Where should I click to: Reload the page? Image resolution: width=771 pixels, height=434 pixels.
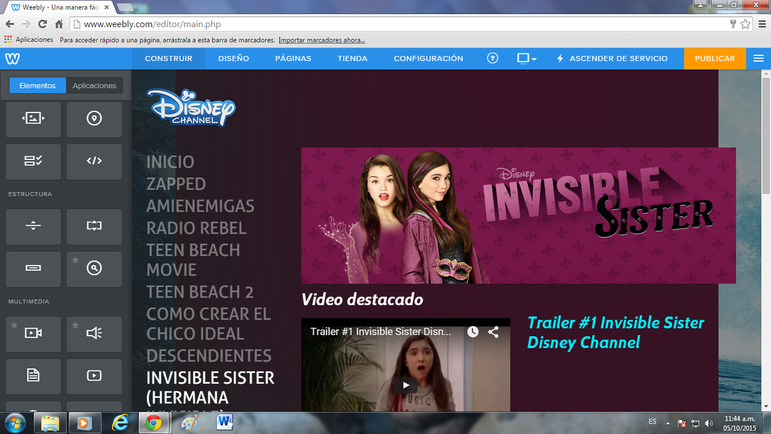tap(42, 24)
